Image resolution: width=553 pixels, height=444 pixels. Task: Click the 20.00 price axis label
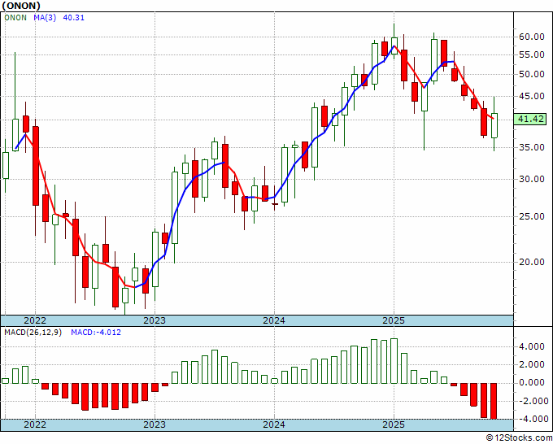532,262
